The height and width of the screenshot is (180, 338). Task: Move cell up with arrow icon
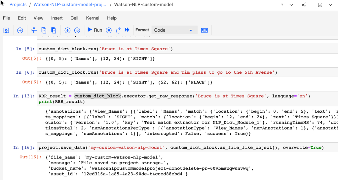[x=67, y=30]
